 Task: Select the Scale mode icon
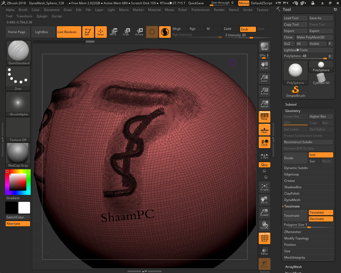coord(126,32)
